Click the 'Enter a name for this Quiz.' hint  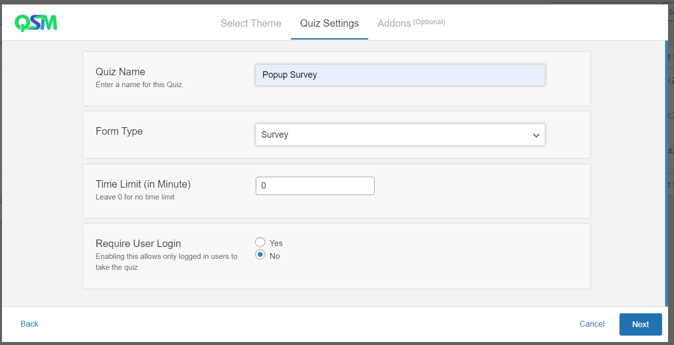(x=140, y=85)
